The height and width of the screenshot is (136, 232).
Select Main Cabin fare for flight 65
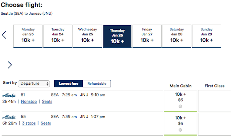tap(180, 130)
